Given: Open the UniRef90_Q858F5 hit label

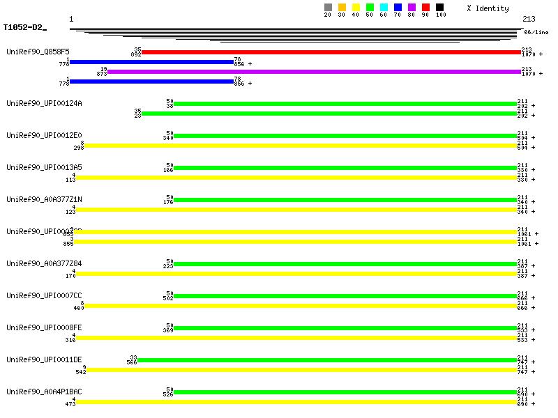Looking at the screenshot, I should click(x=38, y=52).
